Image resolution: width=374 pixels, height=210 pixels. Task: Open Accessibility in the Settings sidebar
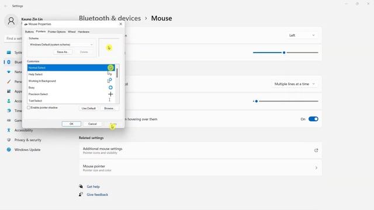pyautogui.click(x=23, y=130)
